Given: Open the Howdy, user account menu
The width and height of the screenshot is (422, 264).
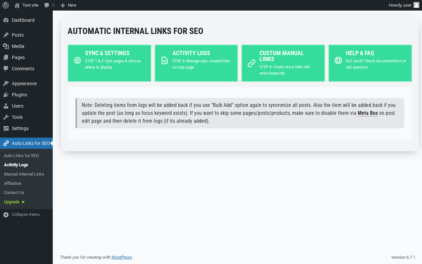Looking at the screenshot, I should click(x=404, y=5).
